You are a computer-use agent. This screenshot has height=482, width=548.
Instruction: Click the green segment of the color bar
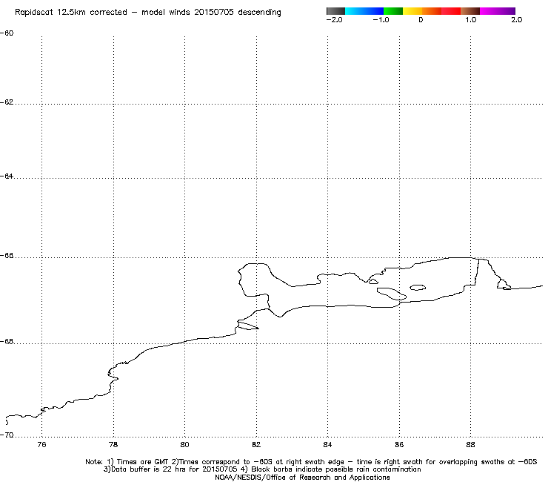(x=393, y=11)
